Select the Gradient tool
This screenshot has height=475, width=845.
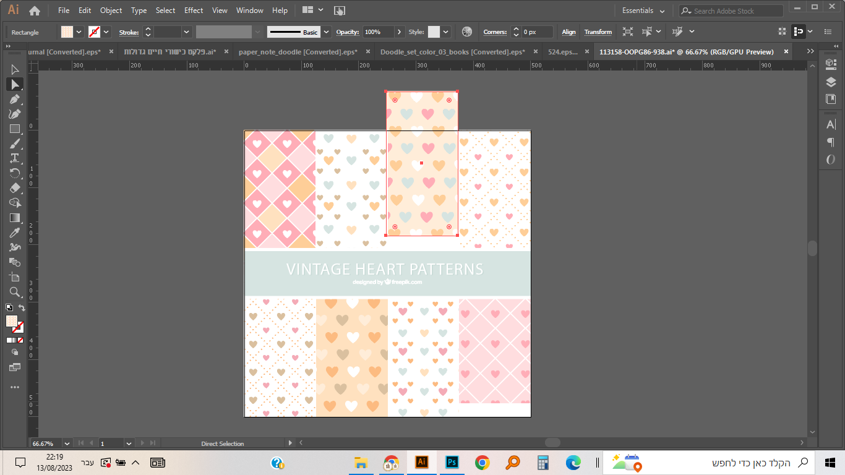(x=15, y=218)
